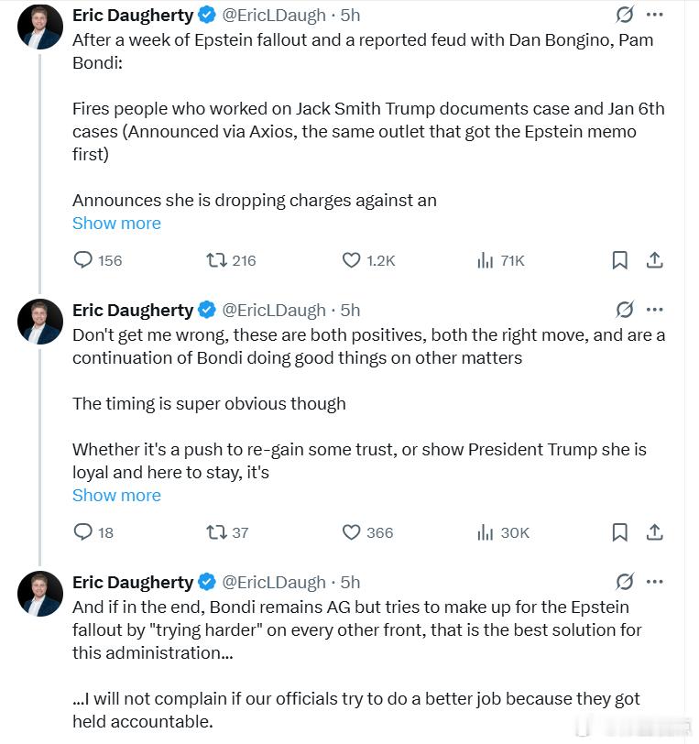
Task: Bookmark the second tweet in the thread
Action: coord(619,532)
